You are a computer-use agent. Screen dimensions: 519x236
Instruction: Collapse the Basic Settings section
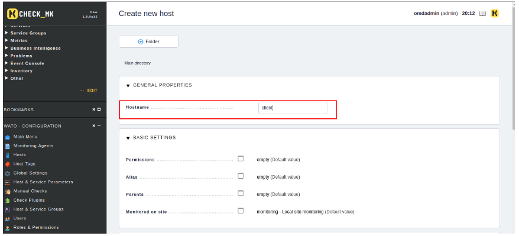[128, 138]
